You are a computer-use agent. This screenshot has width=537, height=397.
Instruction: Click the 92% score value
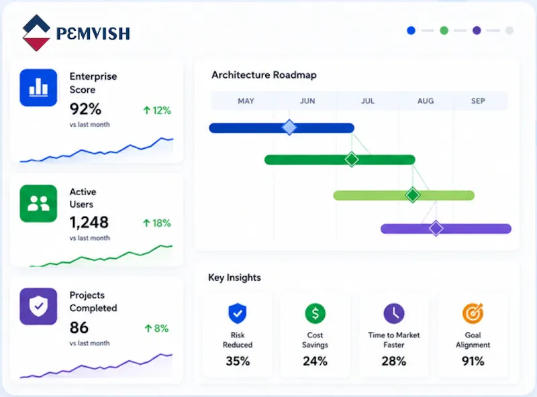click(x=86, y=109)
